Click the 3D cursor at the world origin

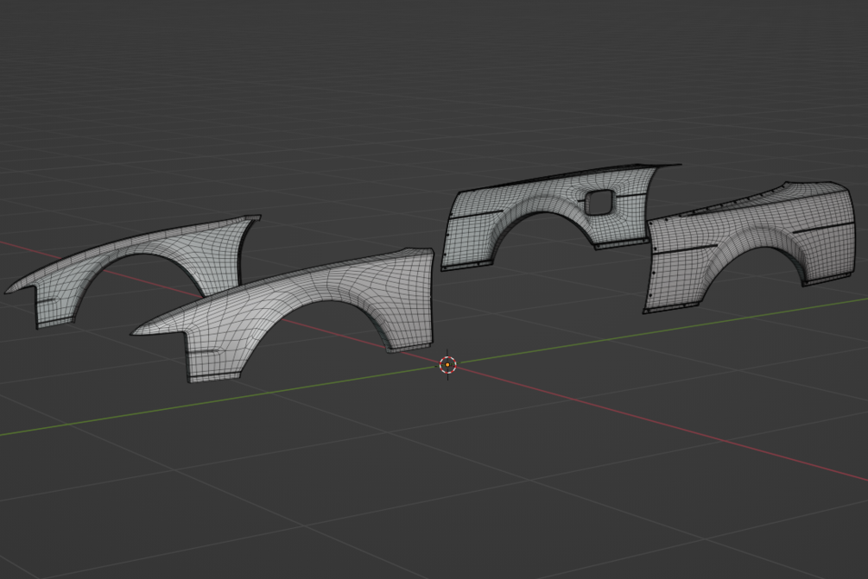coord(447,365)
